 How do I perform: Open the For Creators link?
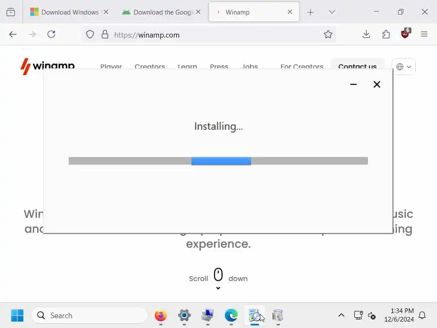pyautogui.click(x=302, y=66)
